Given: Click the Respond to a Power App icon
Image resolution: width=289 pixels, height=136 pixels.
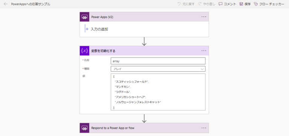Looking at the screenshot, I should point(84,128).
